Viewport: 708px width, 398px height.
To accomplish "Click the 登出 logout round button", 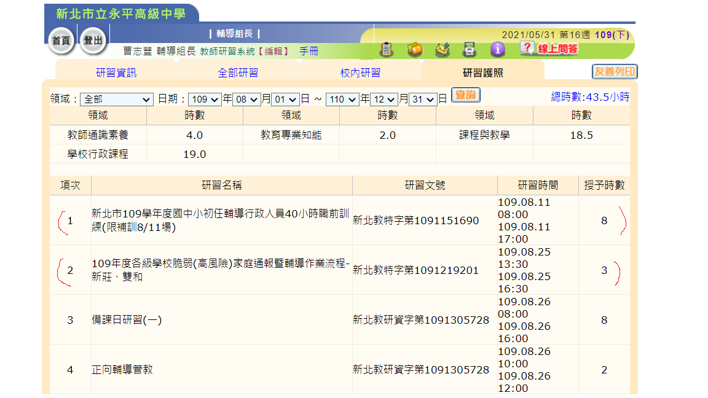I will pyautogui.click(x=93, y=41).
